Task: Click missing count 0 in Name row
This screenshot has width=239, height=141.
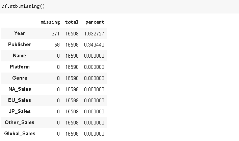Action: point(58,56)
